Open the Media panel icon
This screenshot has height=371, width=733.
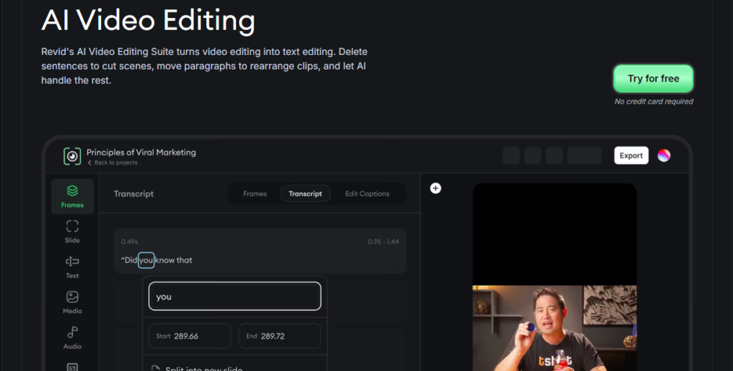pyautogui.click(x=72, y=301)
